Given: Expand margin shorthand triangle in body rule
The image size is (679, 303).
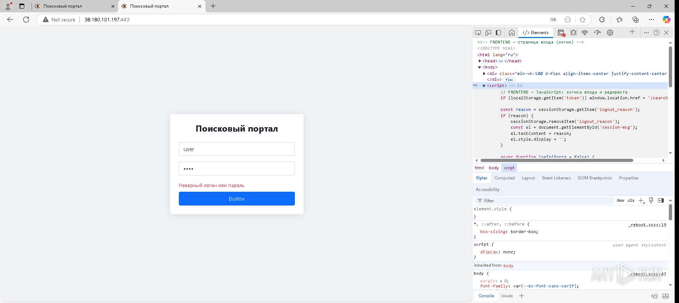Looking at the screenshot, I should click(501, 281).
